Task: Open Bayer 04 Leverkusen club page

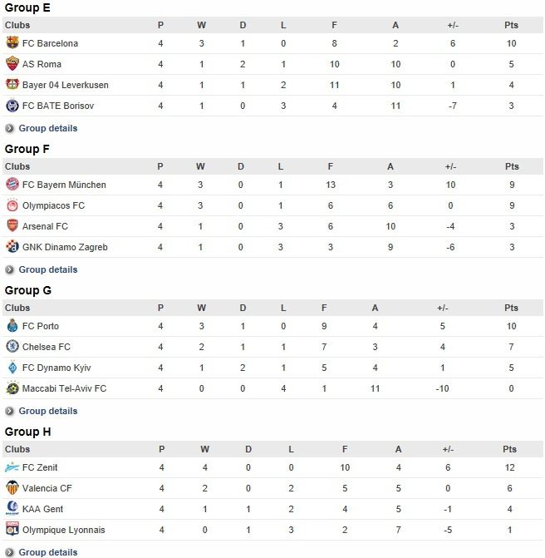Action: click(66, 85)
